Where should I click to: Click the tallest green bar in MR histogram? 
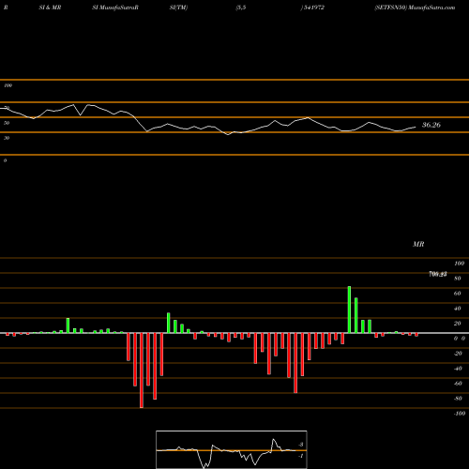point(349,310)
